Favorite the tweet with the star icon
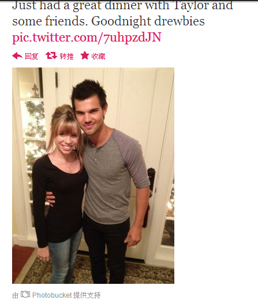The width and height of the screenshot is (258, 300). coord(85,55)
